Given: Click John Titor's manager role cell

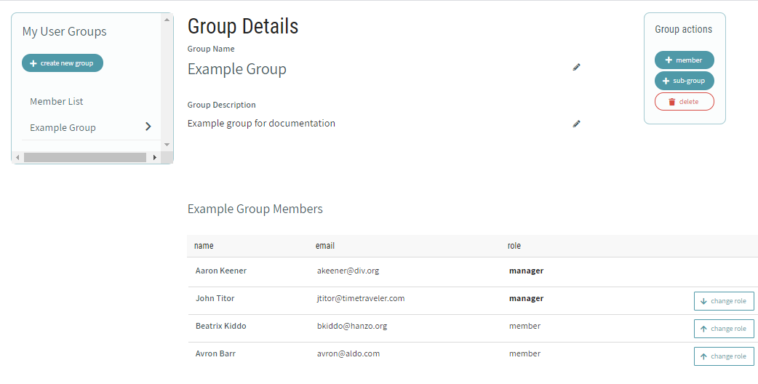Looking at the screenshot, I should 526,298.
